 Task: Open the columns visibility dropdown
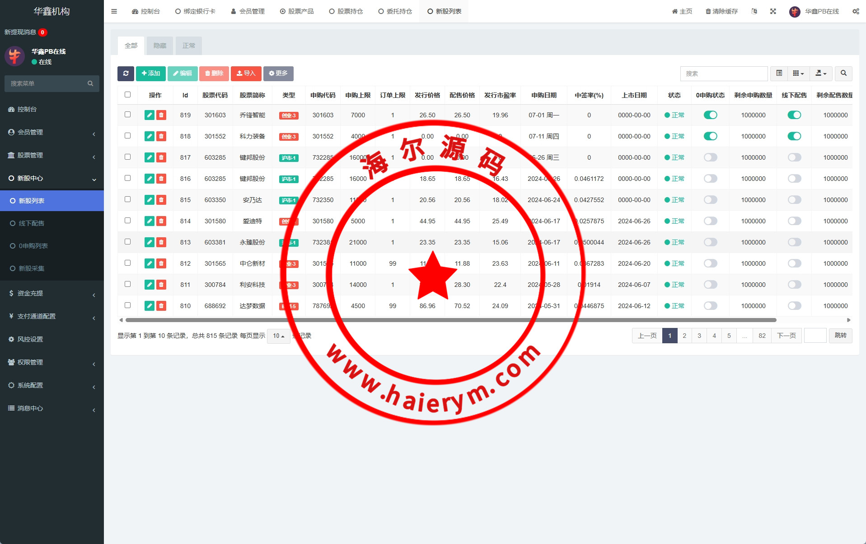[x=798, y=74]
